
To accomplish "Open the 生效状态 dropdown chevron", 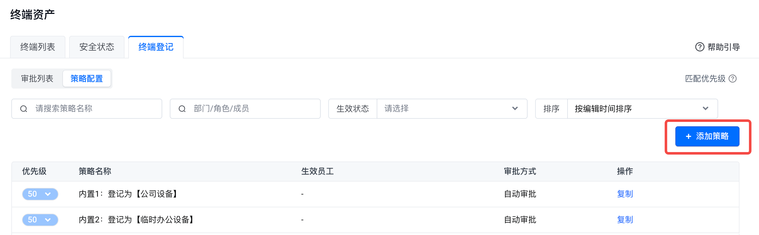I will (515, 109).
